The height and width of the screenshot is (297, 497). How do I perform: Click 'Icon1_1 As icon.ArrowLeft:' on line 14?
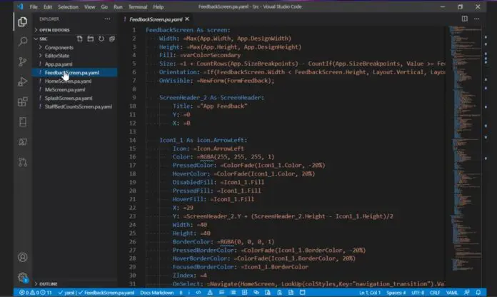tap(204, 140)
